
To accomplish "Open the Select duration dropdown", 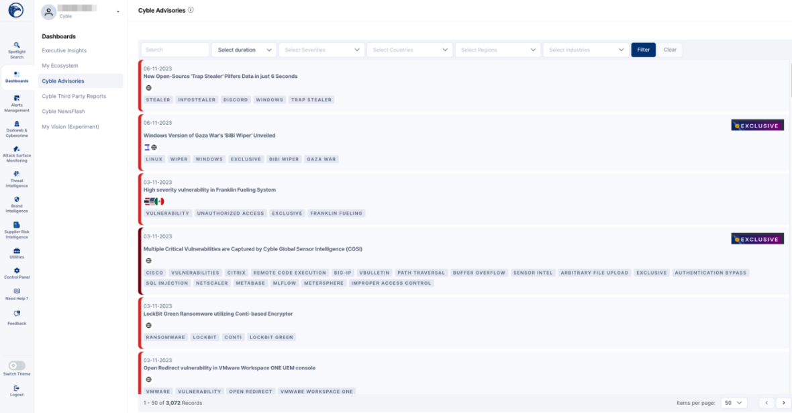I will (x=244, y=50).
